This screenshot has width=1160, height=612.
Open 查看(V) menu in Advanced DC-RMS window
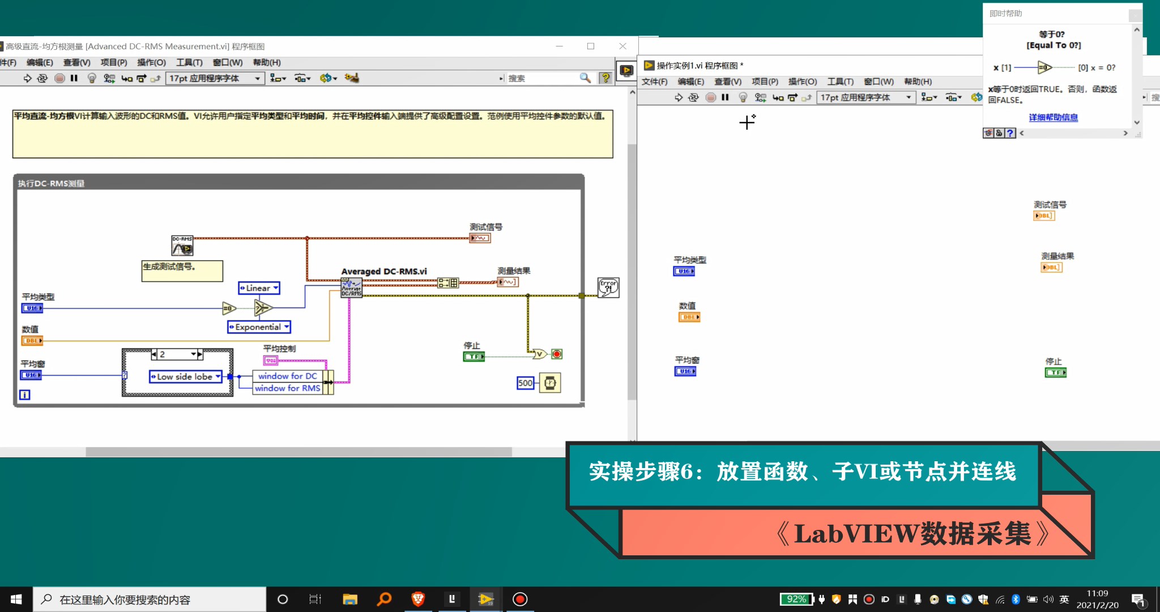tap(76, 62)
